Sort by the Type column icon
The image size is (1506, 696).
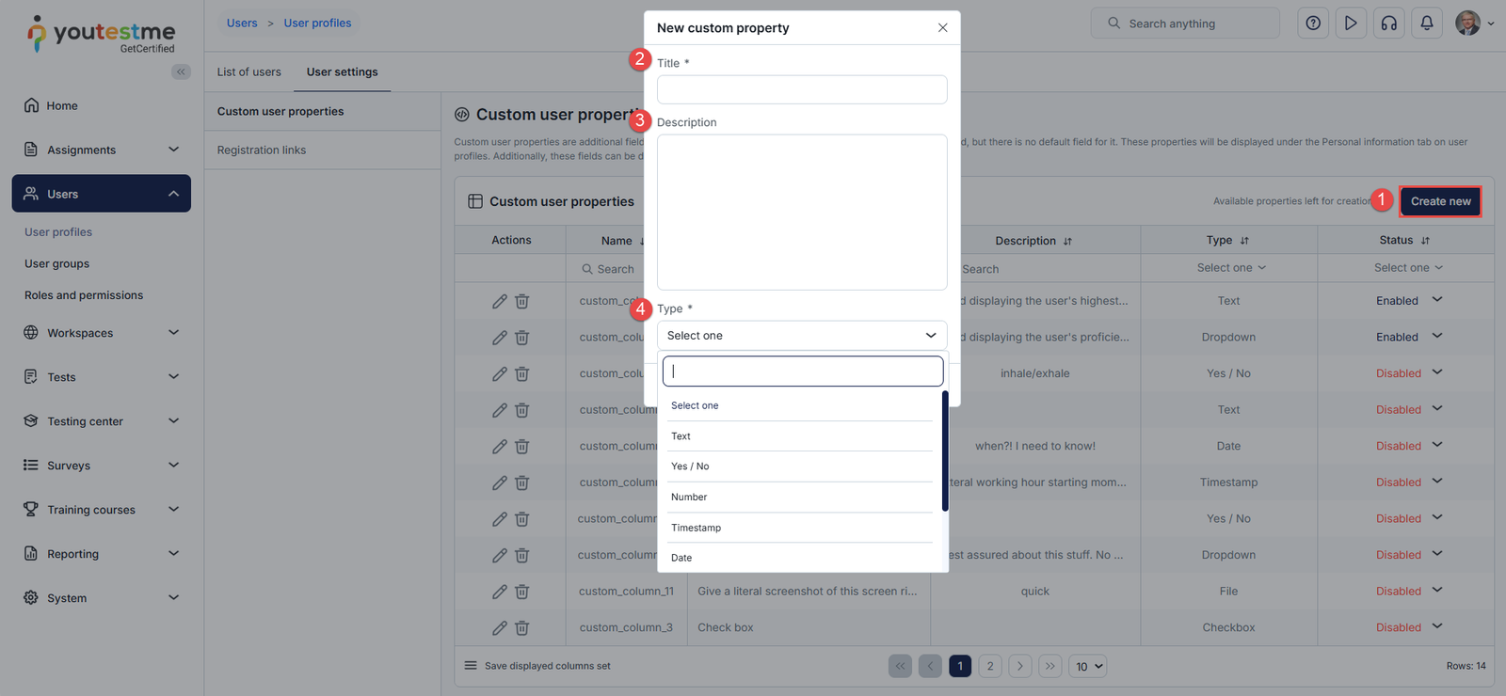(x=1244, y=241)
